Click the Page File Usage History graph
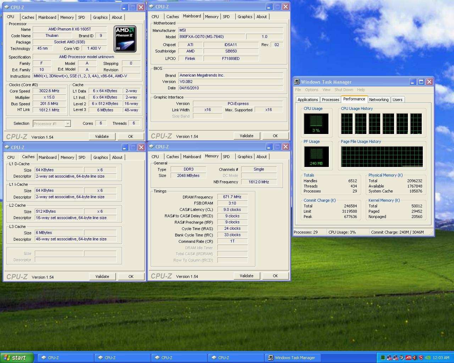Image resolution: width=454 pixels, height=363 pixels. click(x=382, y=157)
